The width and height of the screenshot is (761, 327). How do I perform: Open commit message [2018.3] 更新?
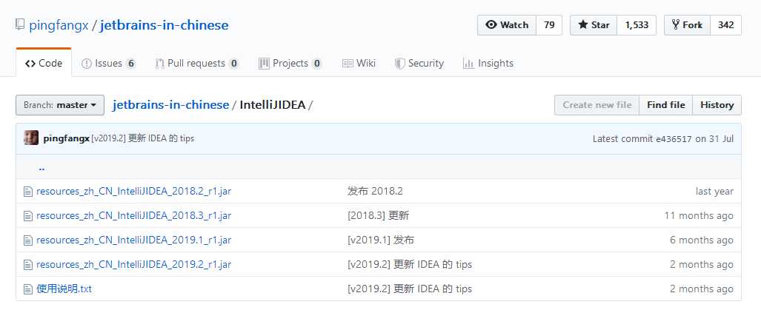point(378,215)
